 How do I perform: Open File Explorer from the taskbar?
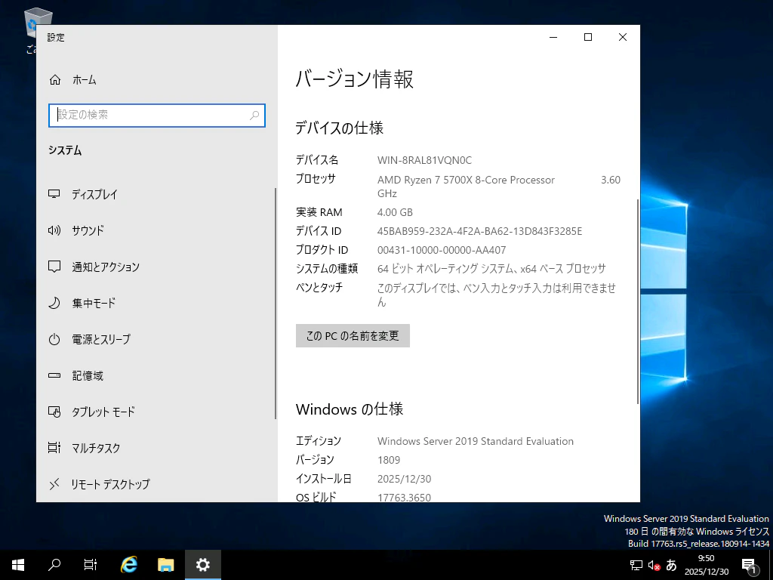[x=165, y=564]
